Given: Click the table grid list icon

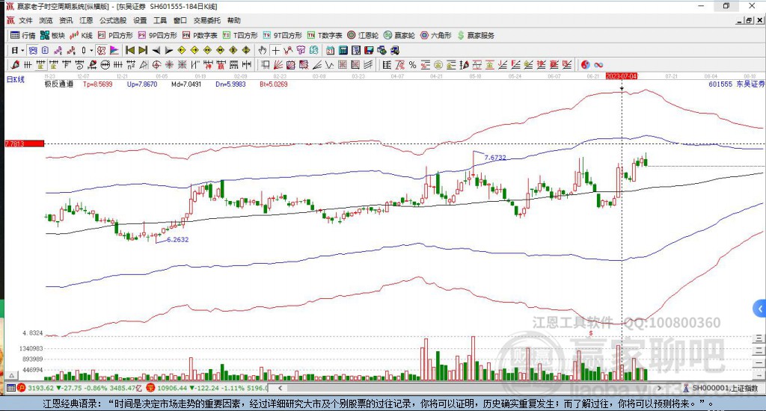Looking at the screenshot, I should click(x=387, y=65).
